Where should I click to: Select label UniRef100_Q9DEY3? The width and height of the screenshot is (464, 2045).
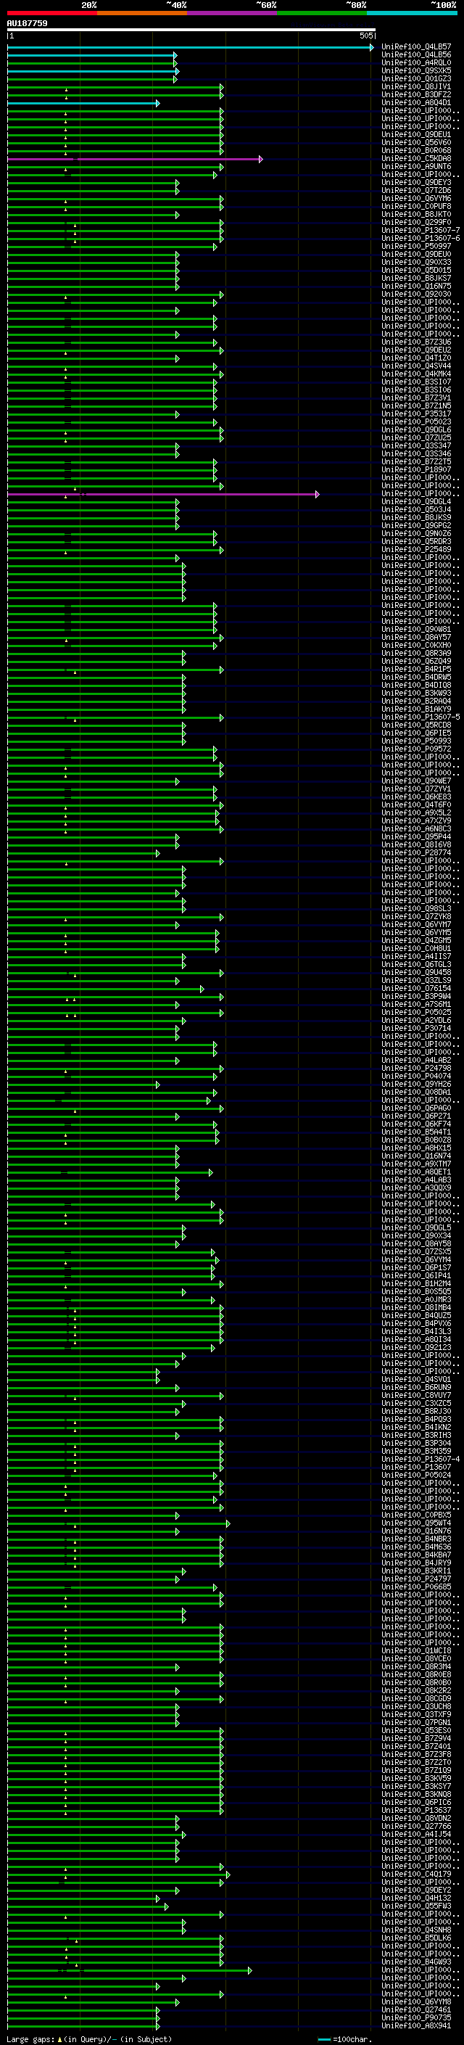pos(416,183)
